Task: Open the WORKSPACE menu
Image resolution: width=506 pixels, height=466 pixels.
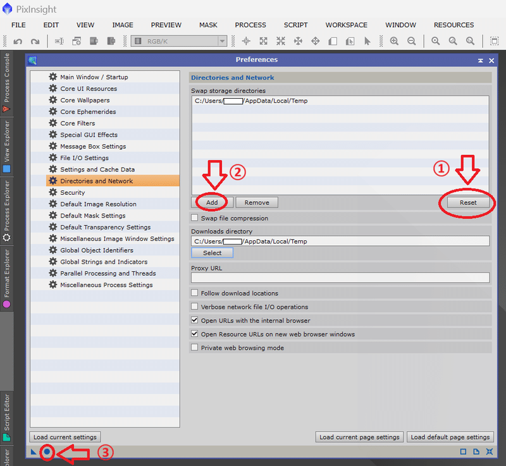Action: pos(346,25)
